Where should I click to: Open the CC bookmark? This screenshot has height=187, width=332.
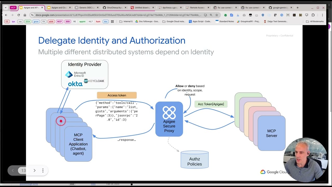(7, 22)
